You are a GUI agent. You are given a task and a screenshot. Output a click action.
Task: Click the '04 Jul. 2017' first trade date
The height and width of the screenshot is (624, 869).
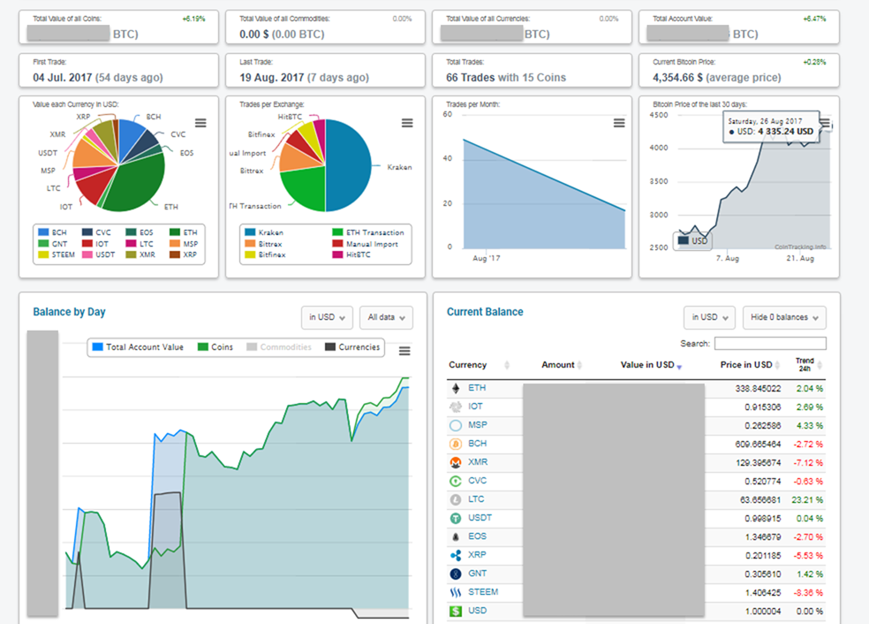coord(62,78)
